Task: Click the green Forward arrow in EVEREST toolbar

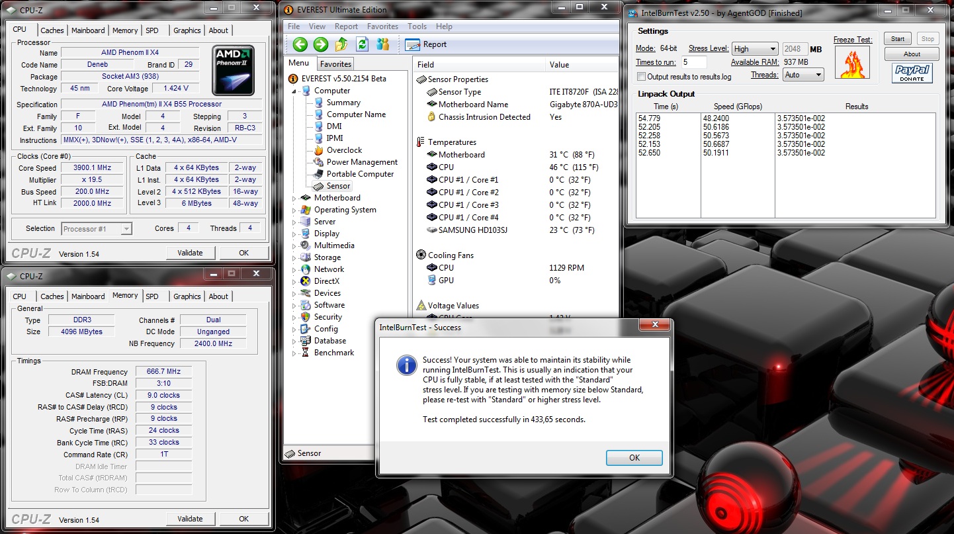Action: click(x=321, y=44)
